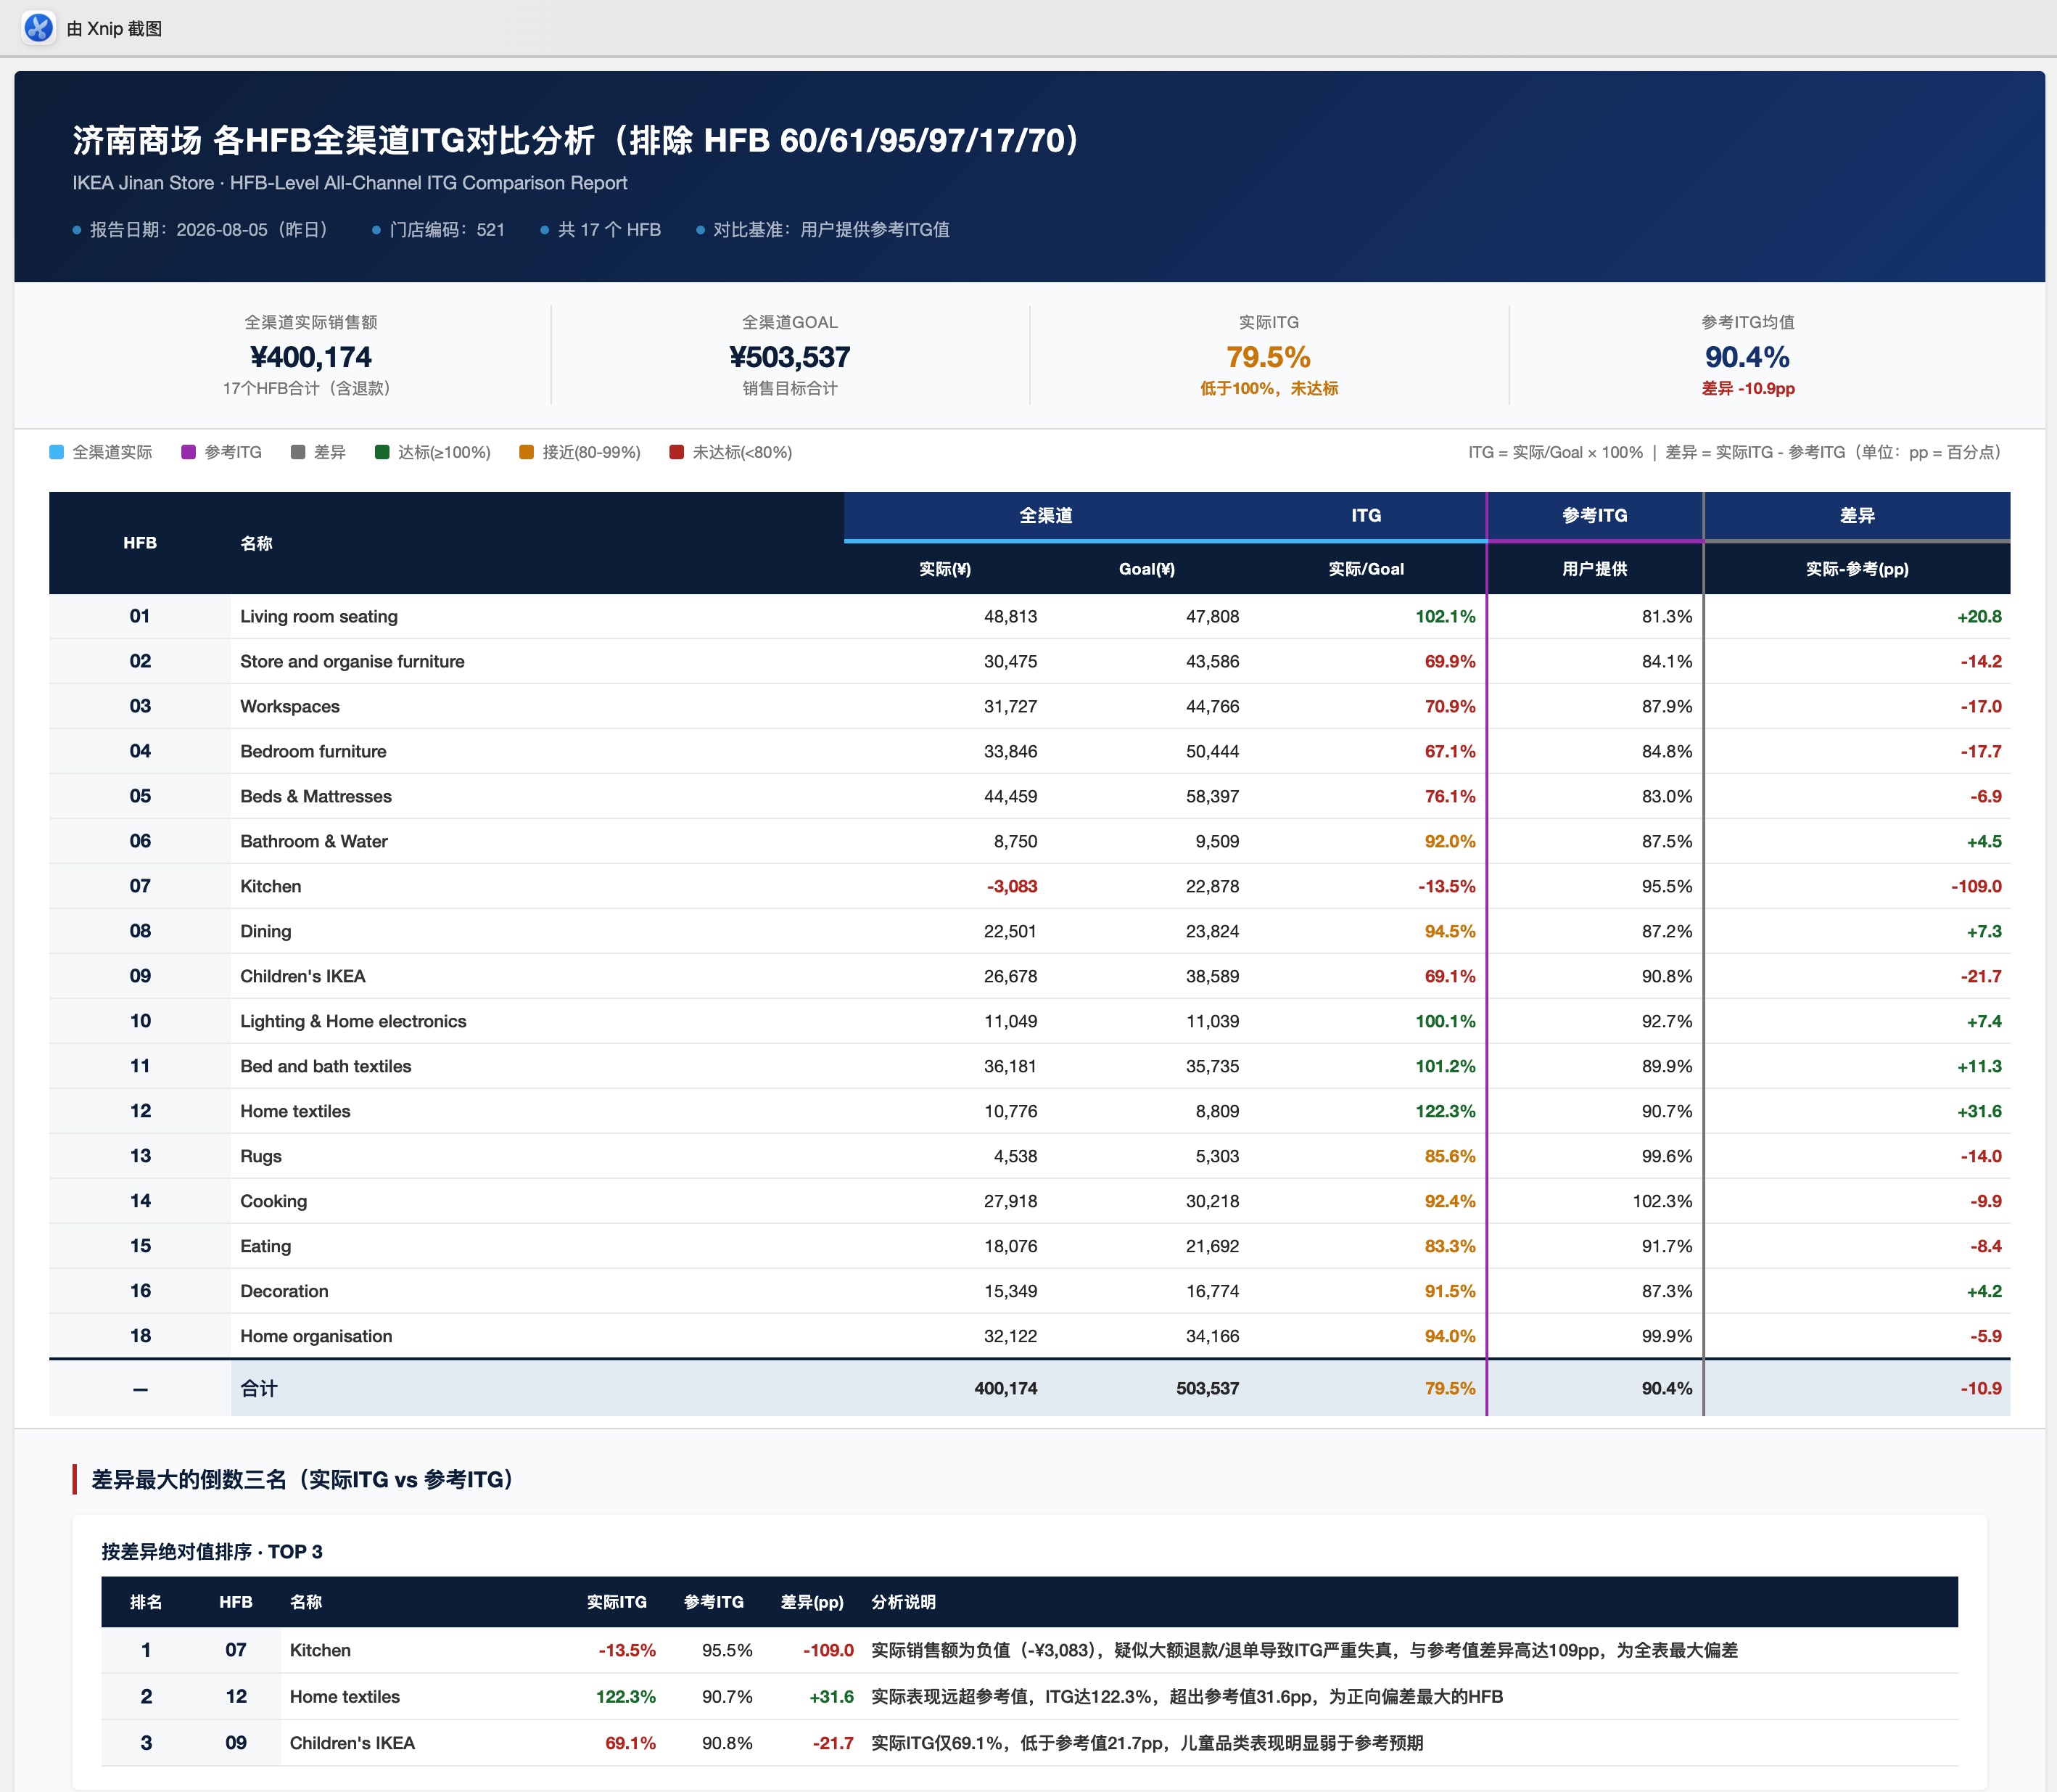Click the +31.6 value in TOP 3 table
The width and height of the screenshot is (2057, 1792).
pos(832,1696)
